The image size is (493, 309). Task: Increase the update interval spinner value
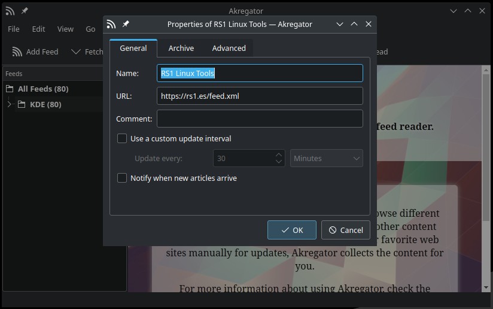tap(279, 154)
